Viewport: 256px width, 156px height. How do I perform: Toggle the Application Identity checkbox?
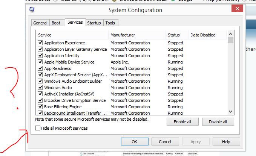tap(40, 56)
